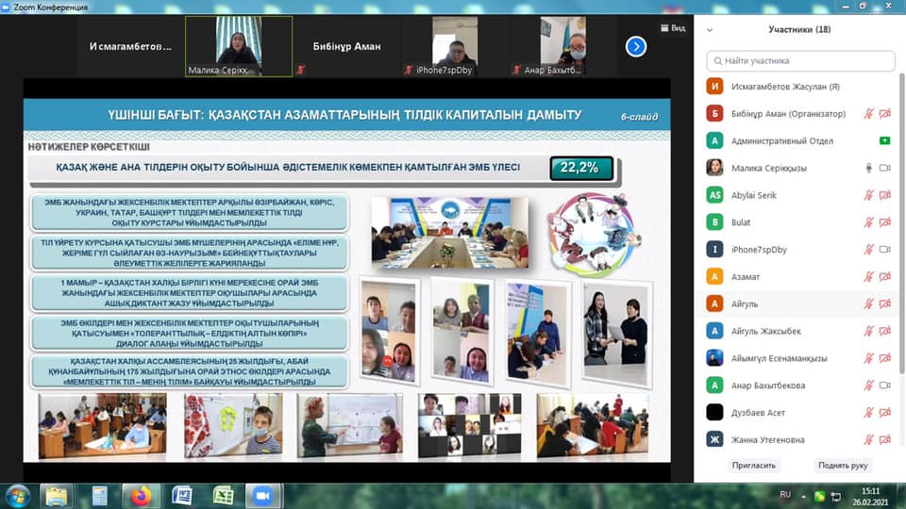
Task: Click the muted microphone icon beside Бибінұр Аман
Action: tap(868, 113)
